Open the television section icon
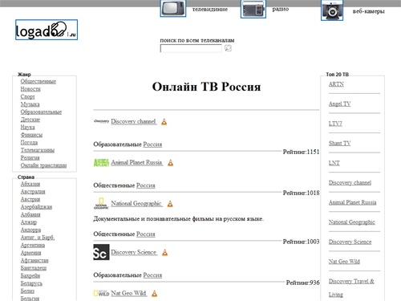 pyautogui.click(x=173, y=8)
